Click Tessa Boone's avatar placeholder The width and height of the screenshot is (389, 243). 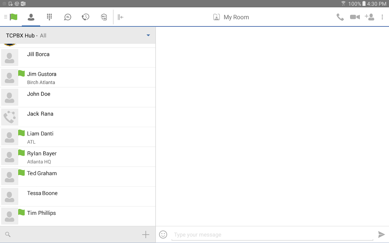(x=10, y=197)
